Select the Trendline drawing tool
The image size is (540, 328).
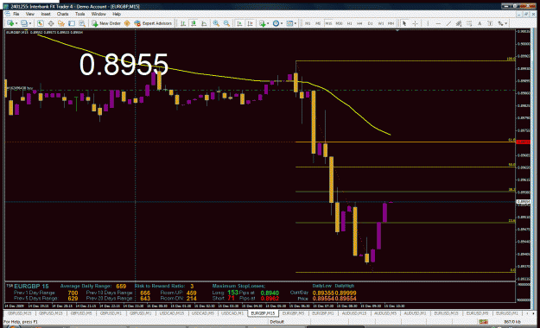(448, 23)
